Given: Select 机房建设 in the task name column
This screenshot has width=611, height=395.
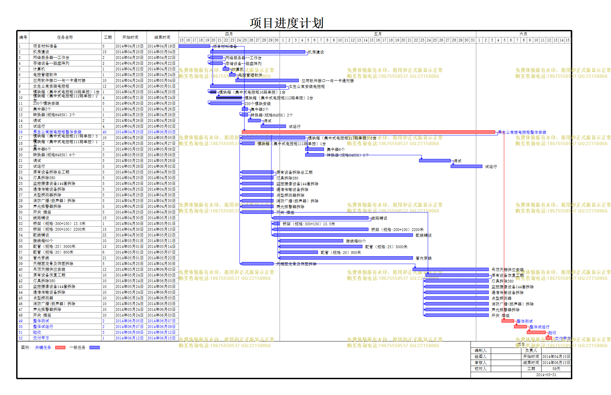Looking at the screenshot, I should tap(41, 52).
